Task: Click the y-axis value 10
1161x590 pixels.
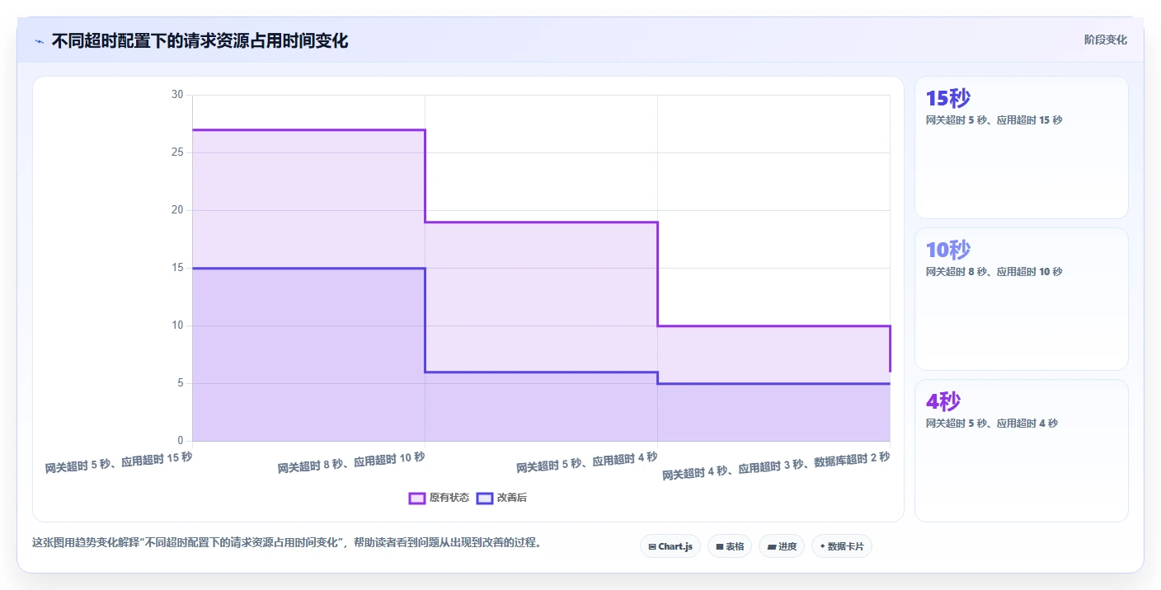Action: (177, 325)
